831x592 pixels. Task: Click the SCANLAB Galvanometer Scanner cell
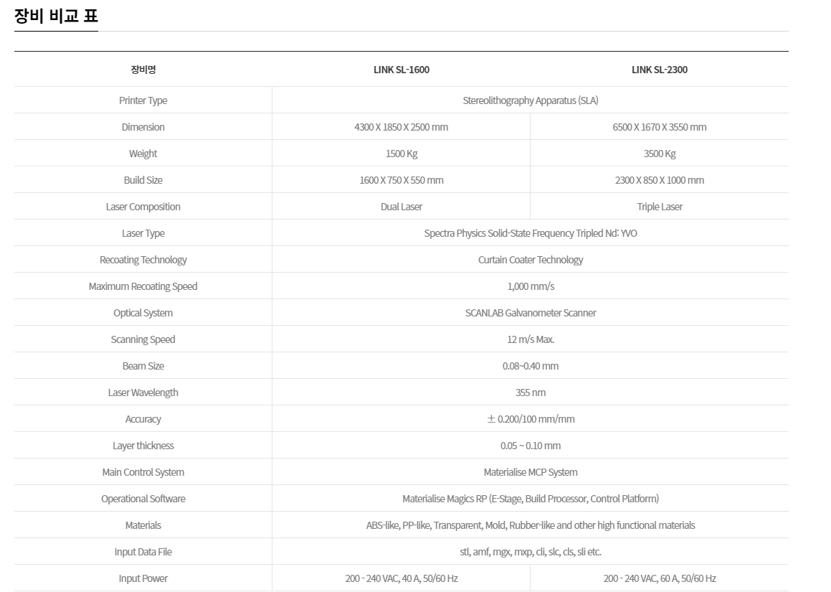tap(531, 313)
